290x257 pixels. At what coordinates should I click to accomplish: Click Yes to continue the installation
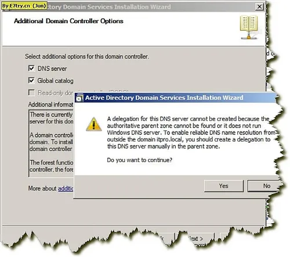[x=224, y=186]
